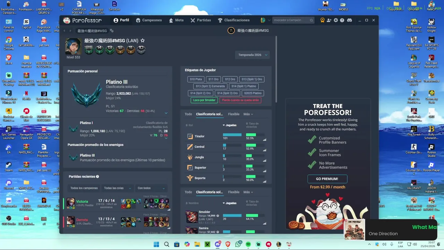444x250 pixels.
Task: Click the Central role icon
Action: tap(190, 147)
